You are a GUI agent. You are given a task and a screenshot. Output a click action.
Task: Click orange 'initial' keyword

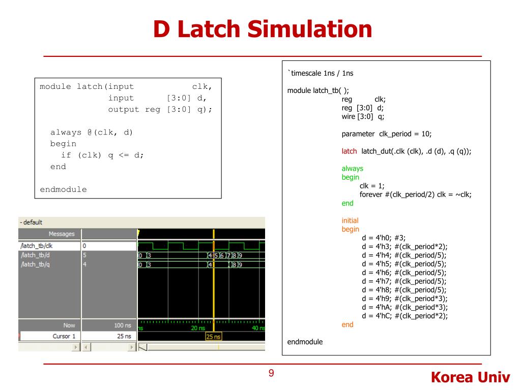pos(350,220)
